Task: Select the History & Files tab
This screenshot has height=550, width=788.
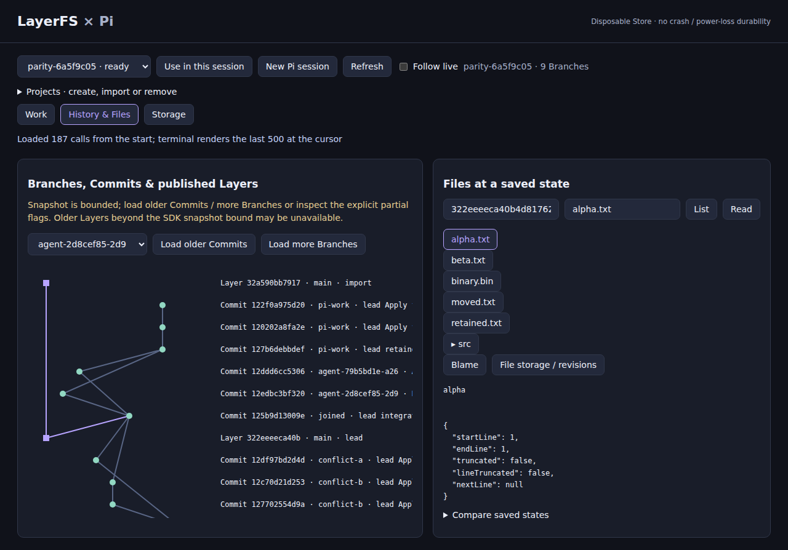Action: [x=99, y=114]
